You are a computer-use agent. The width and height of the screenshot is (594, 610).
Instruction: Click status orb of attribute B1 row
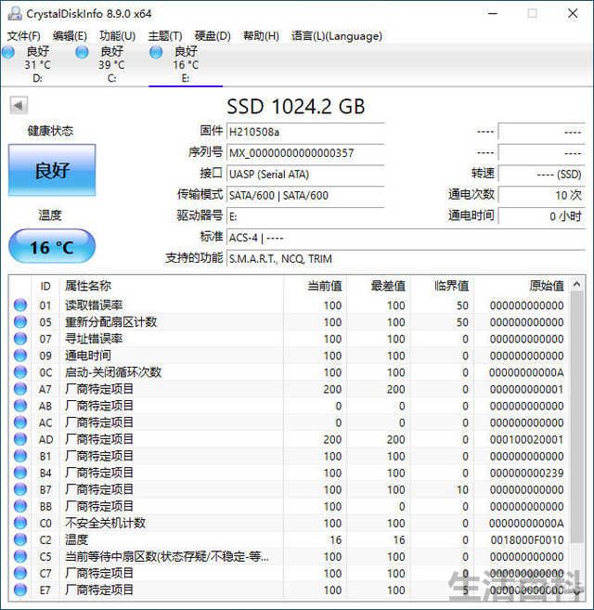(20, 456)
